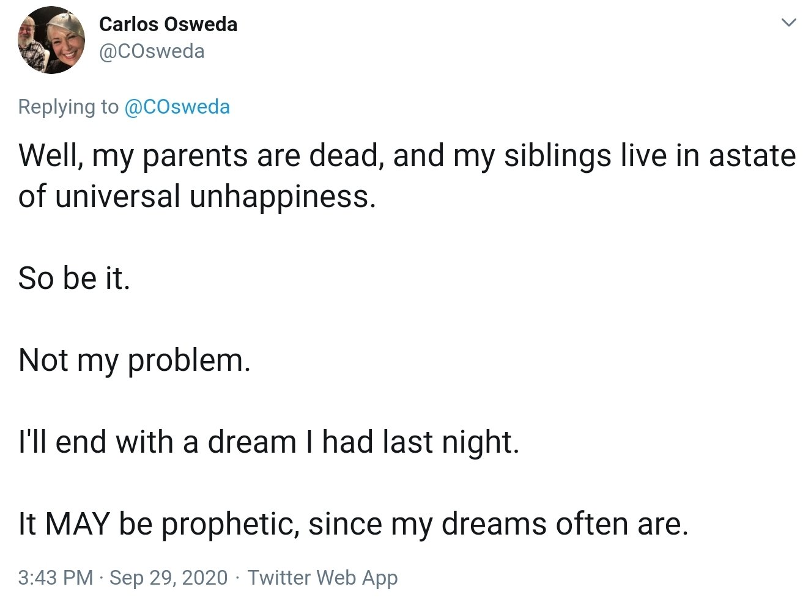Click the "Replying to" label text

(x=68, y=107)
